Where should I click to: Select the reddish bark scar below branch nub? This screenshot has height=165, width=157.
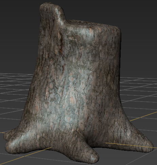[x=61, y=43]
